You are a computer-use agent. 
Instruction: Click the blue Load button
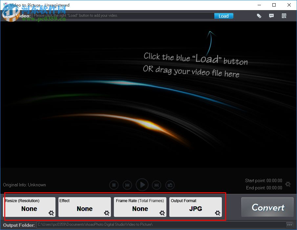coord(223,16)
